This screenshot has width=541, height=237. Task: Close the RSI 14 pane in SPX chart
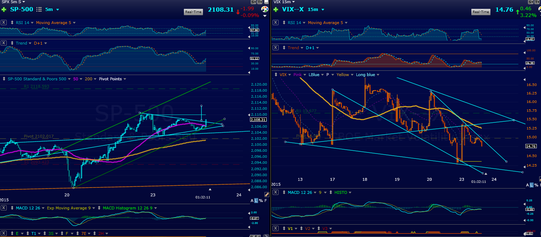pos(4,23)
